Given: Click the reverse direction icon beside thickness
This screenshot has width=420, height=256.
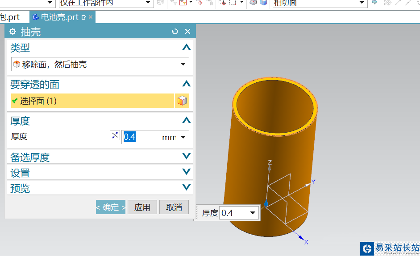Looking at the screenshot, I should pos(115,135).
